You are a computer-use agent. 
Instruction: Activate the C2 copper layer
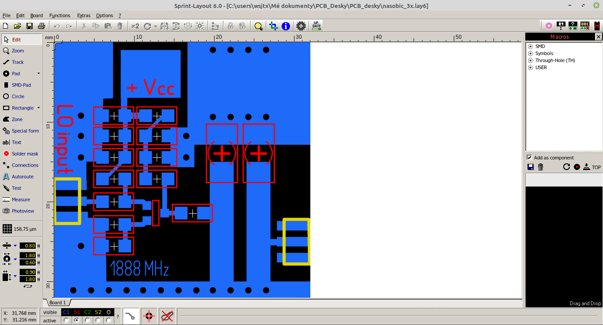[88, 320]
